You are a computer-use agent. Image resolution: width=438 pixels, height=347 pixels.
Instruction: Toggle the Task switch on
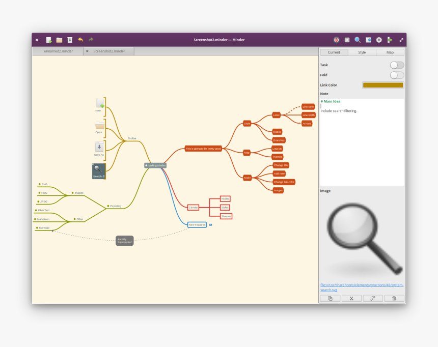pos(397,65)
